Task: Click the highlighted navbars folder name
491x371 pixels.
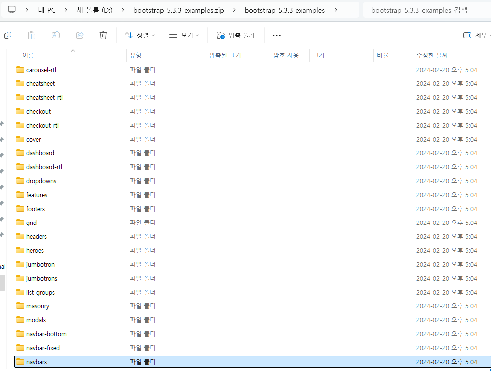Action: tap(37, 362)
